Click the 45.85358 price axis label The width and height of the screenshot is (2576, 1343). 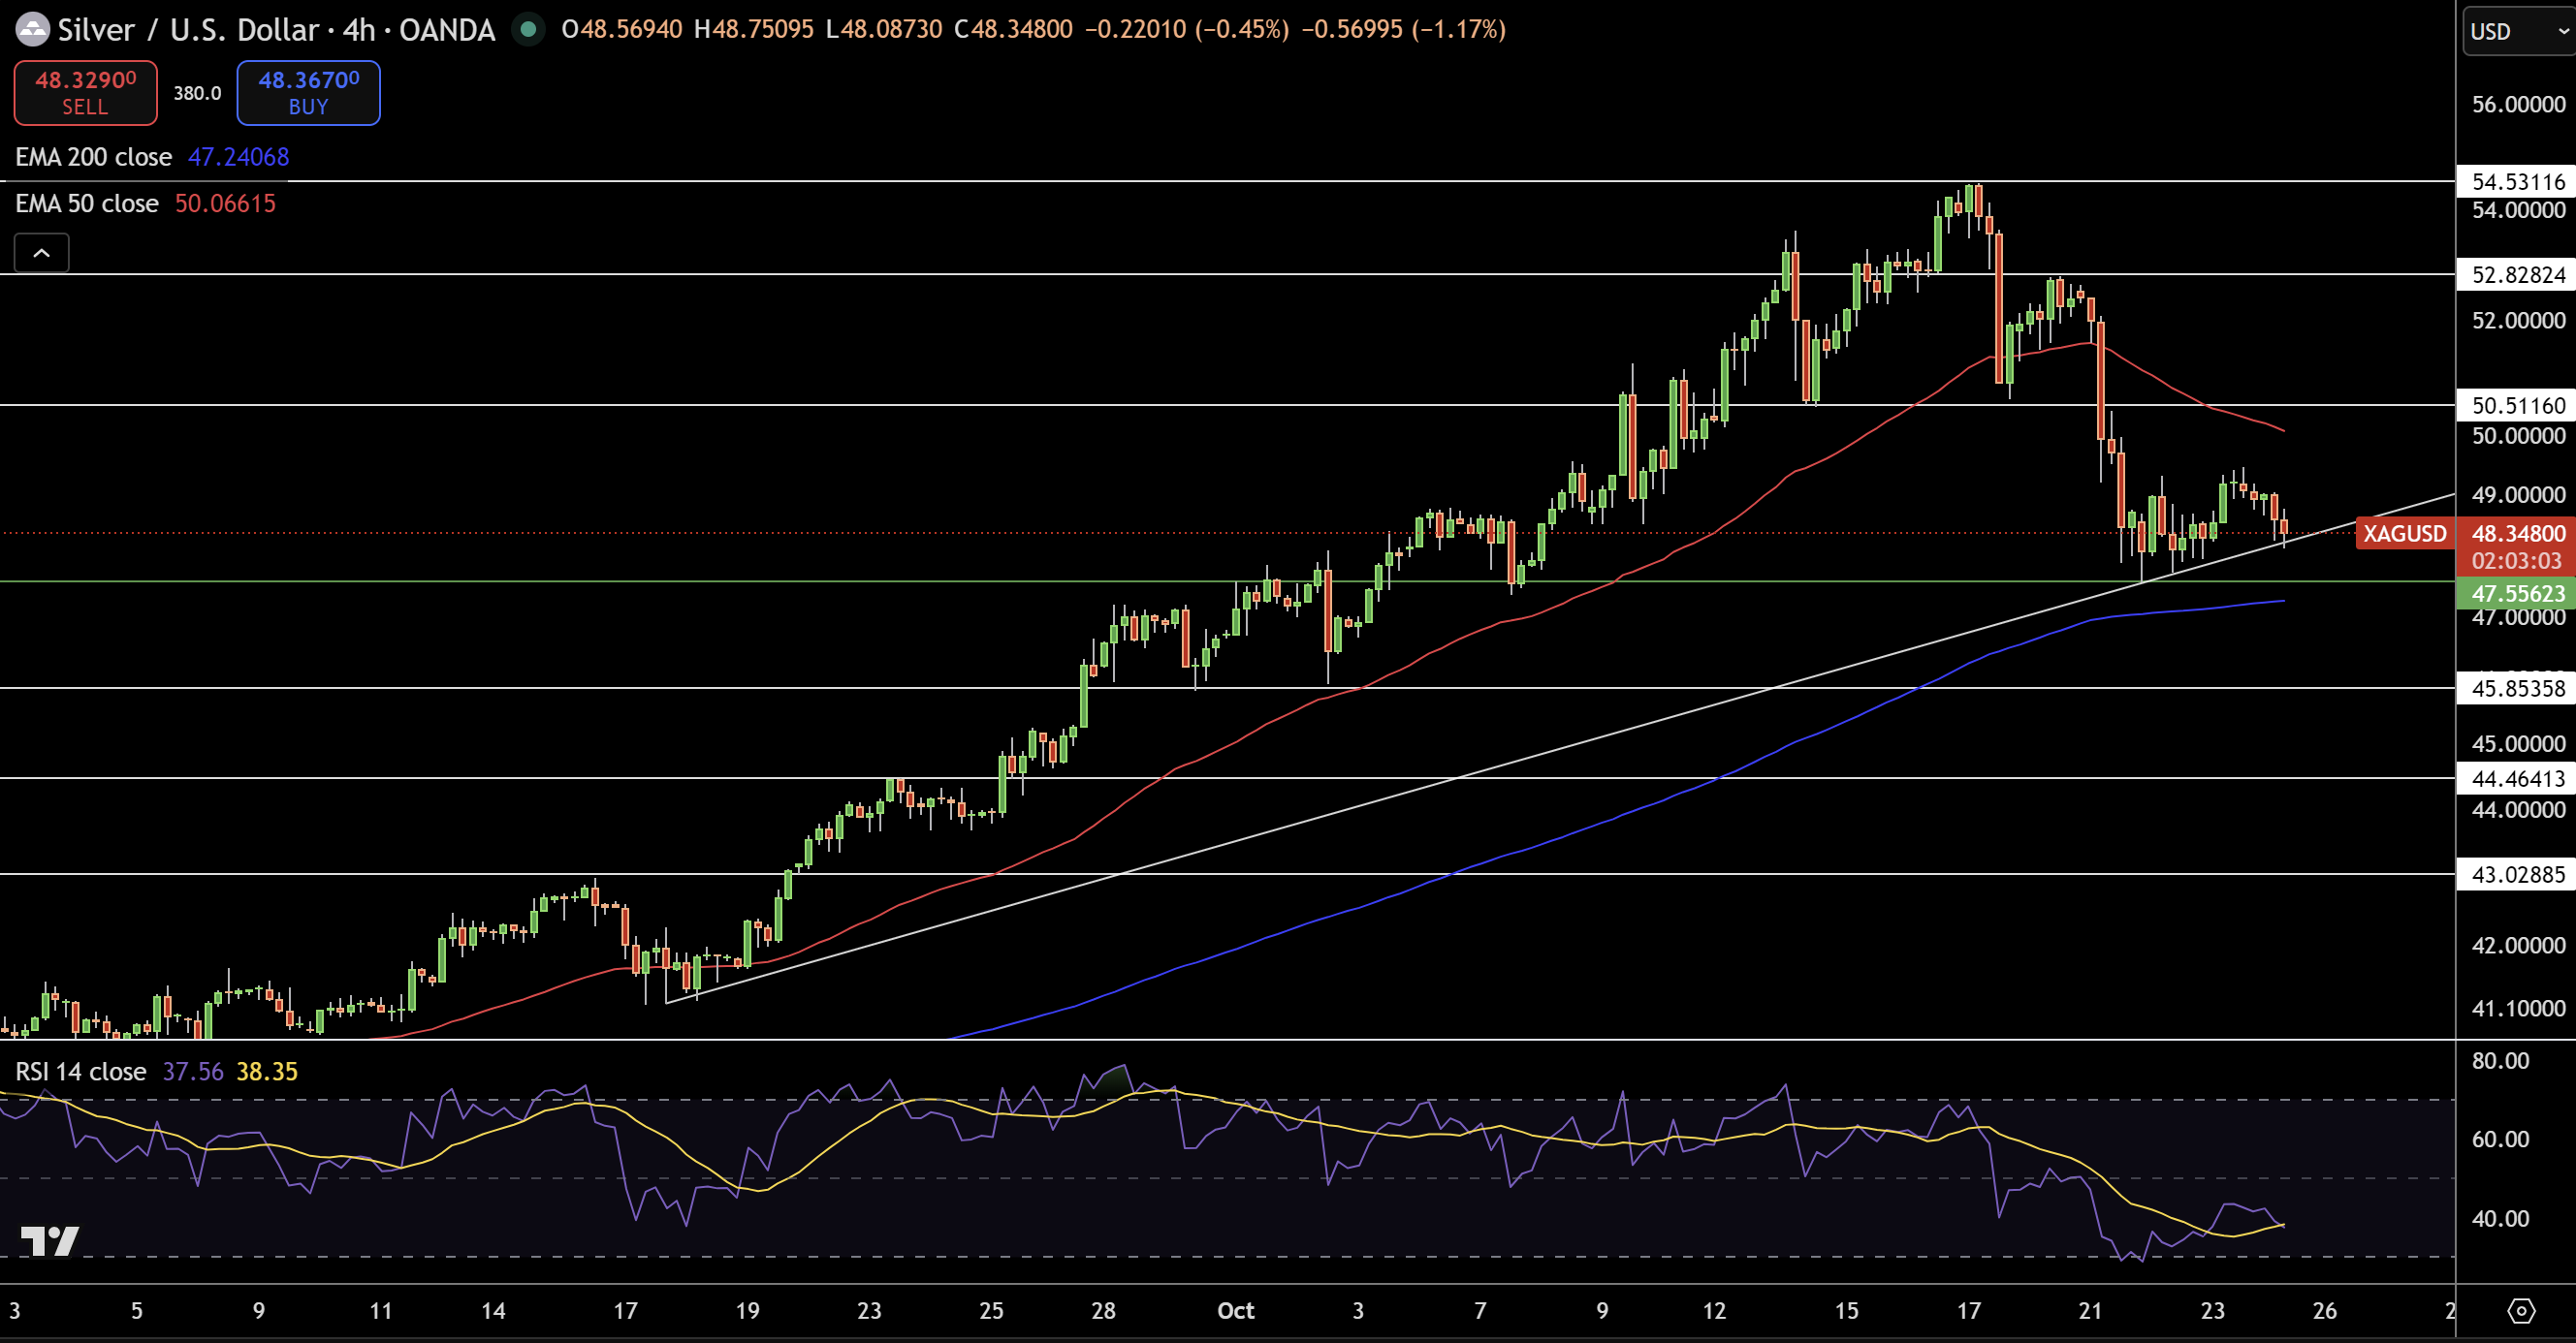pos(2516,689)
